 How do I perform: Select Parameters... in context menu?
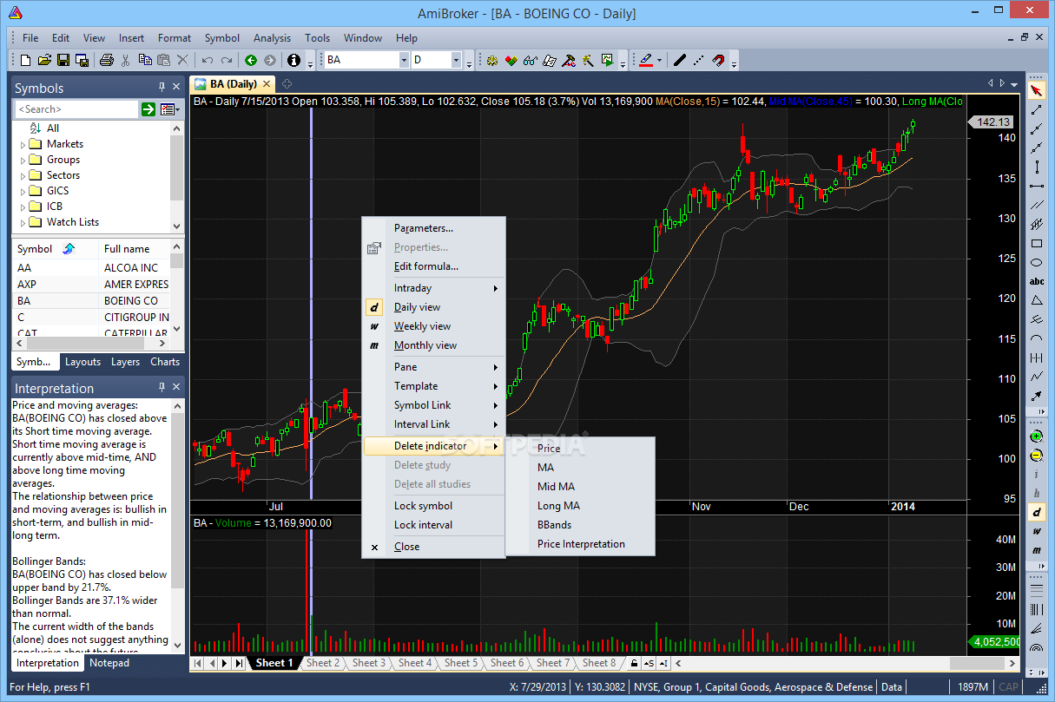pos(433,228)
